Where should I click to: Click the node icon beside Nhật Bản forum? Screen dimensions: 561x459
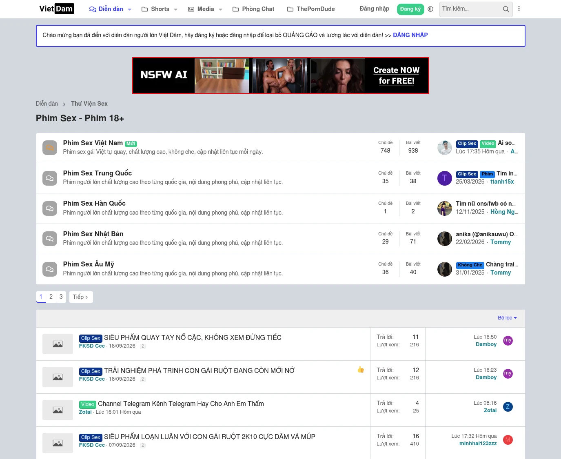pyautogui.click(x=50, y=239)
